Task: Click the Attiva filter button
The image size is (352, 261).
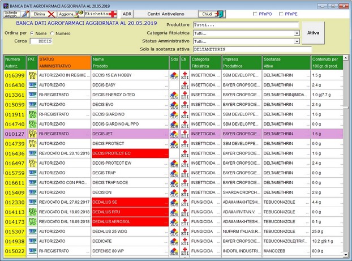Action: (x=313, y=33)
